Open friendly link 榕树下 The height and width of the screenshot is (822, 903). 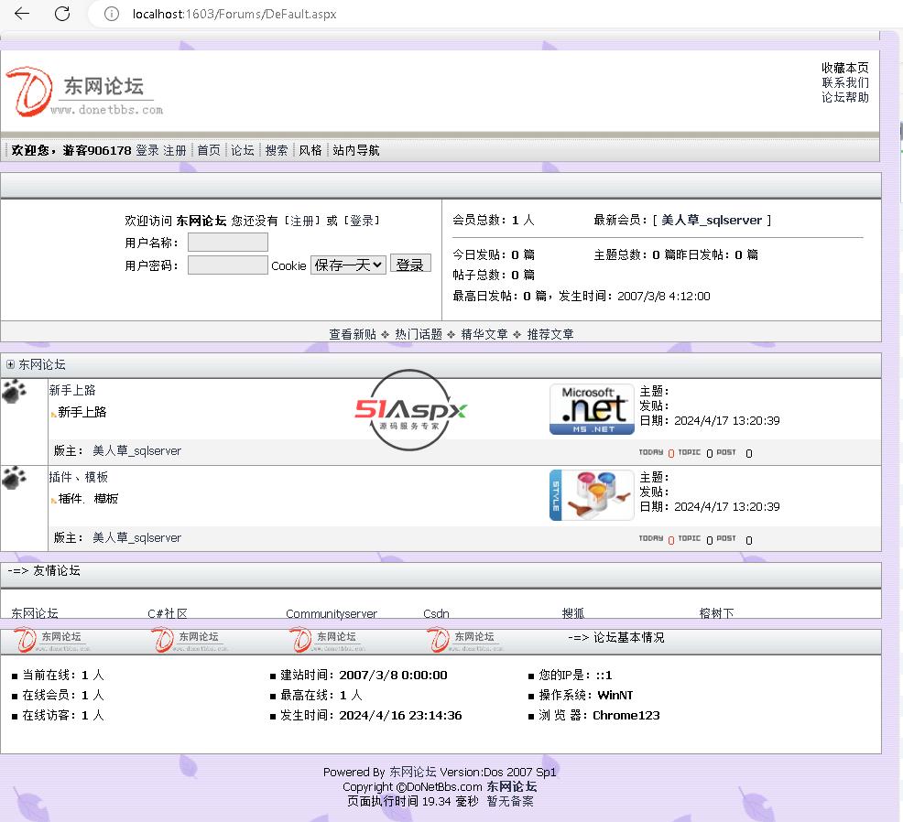pyautogui.click(x=716, y=613)
